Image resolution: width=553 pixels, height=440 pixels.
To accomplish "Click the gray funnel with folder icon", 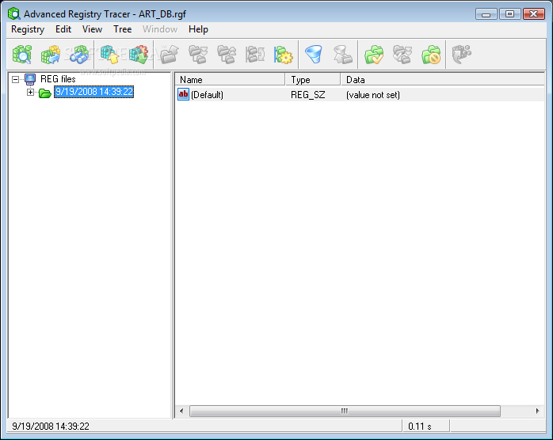I will point(342,55).
